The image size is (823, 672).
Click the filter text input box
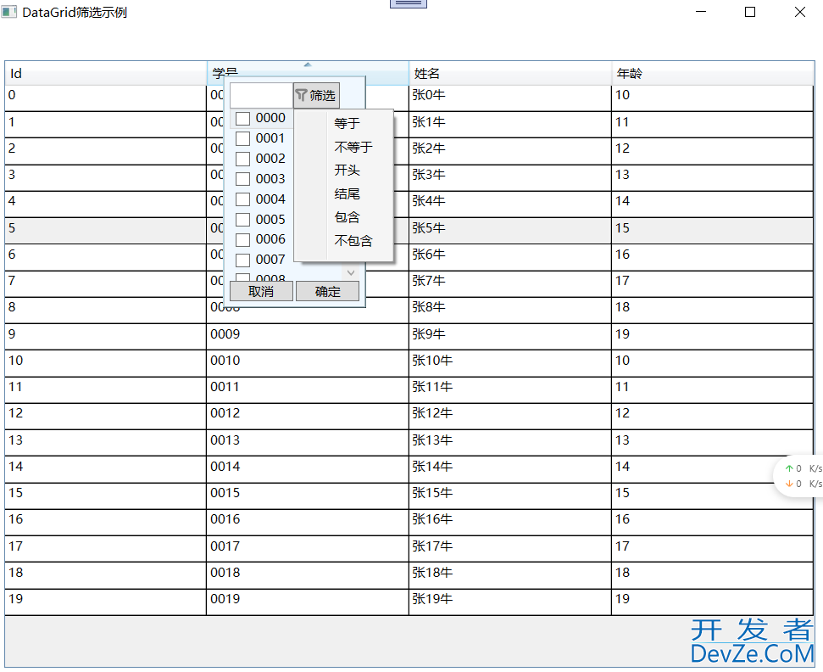tap(261, 96)
